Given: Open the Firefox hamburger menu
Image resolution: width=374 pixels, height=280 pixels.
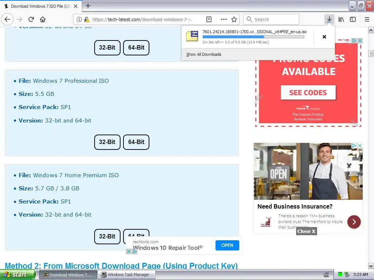Looking at the screenshot, I should coord(367,19).
